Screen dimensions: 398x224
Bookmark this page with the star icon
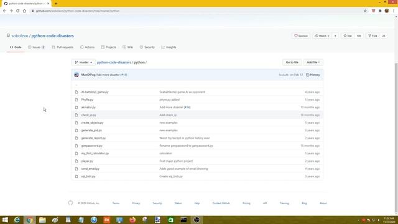[x=365, y=11]
